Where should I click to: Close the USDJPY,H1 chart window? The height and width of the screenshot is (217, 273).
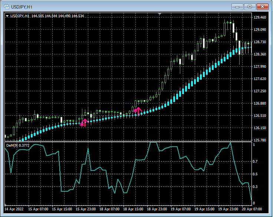click(x=262, y=7)
